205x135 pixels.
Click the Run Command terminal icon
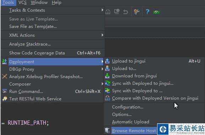click(x=5, y=92)
